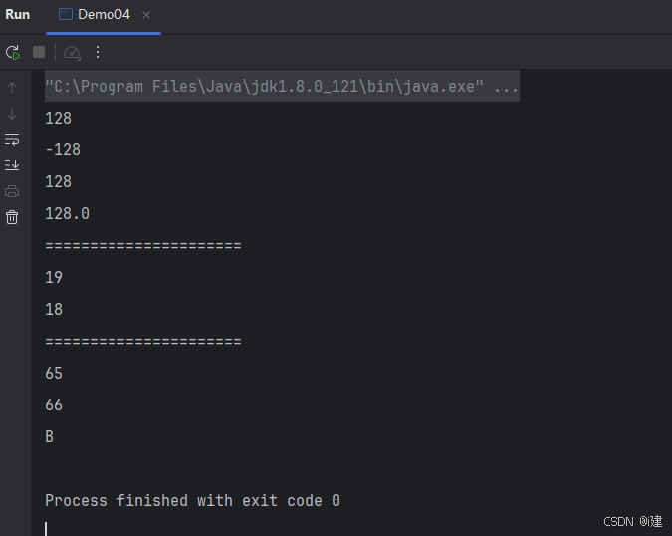Open the profiler run option icon

click(72, 53)
